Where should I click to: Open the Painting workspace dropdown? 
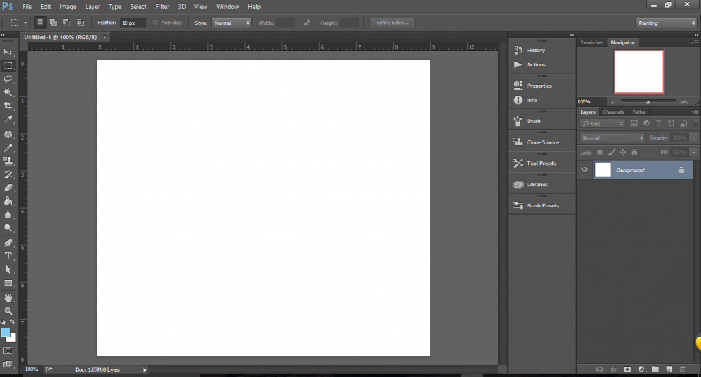[x=665, y=23]
